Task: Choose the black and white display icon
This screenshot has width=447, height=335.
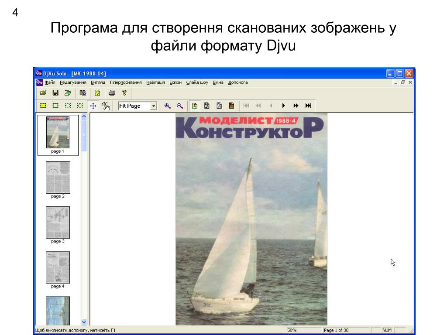Action: point(207,106)
